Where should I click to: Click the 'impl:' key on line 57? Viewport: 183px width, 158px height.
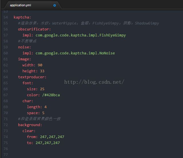[x=28, y=35]
